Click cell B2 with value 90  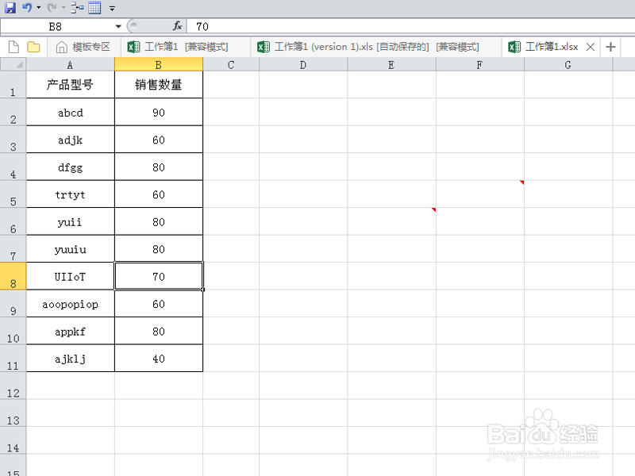159,112
